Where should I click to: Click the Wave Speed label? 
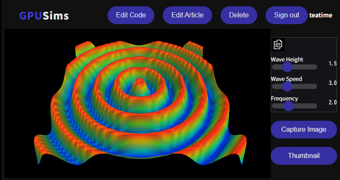286,79
